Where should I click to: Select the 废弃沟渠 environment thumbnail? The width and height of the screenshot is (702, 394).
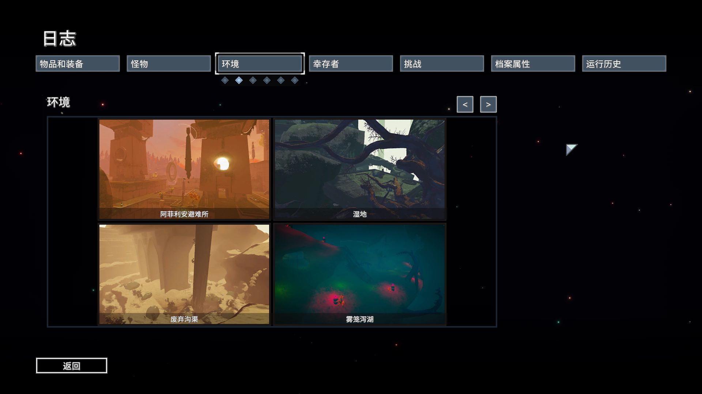184,274
